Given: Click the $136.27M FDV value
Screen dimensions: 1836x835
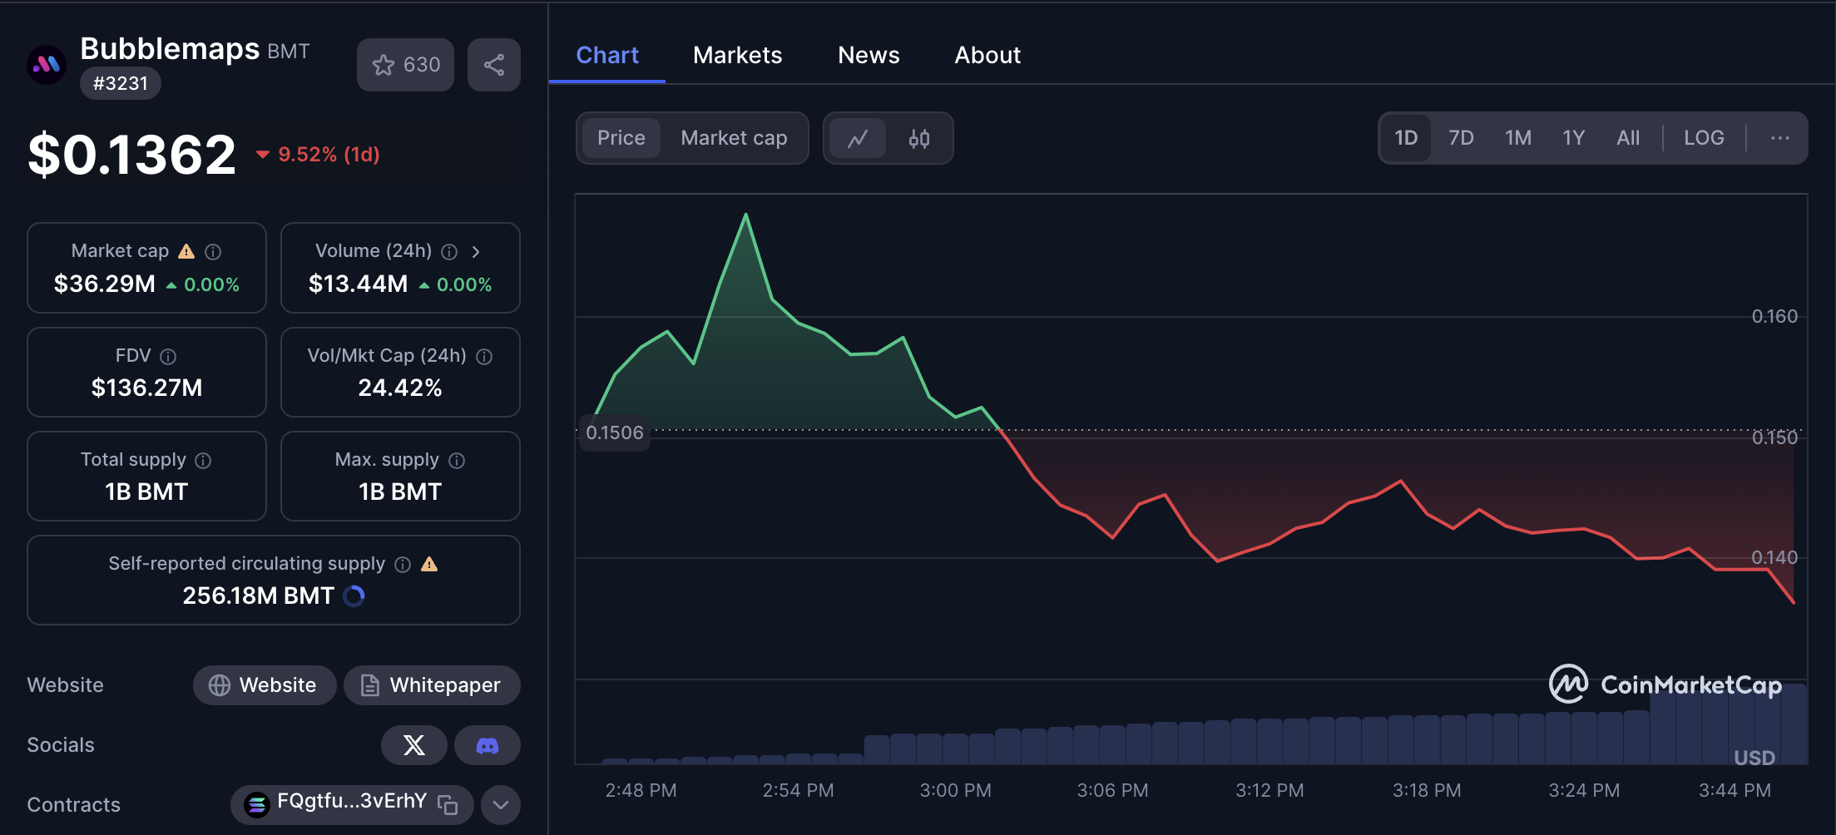Looking at the screenshot, I should (x=147, y=388).
